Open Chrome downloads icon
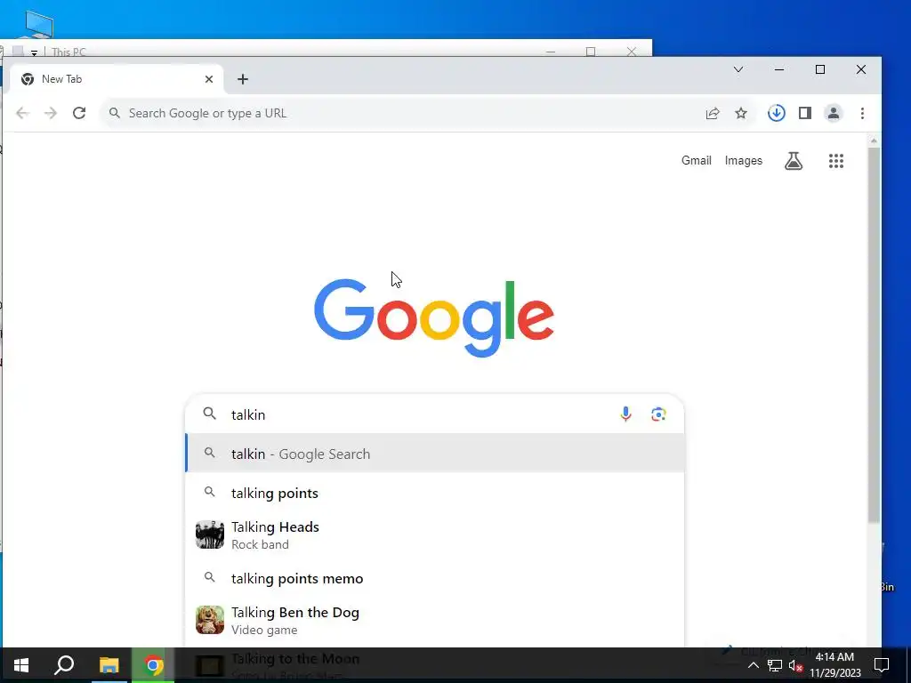 click(776, 113)
